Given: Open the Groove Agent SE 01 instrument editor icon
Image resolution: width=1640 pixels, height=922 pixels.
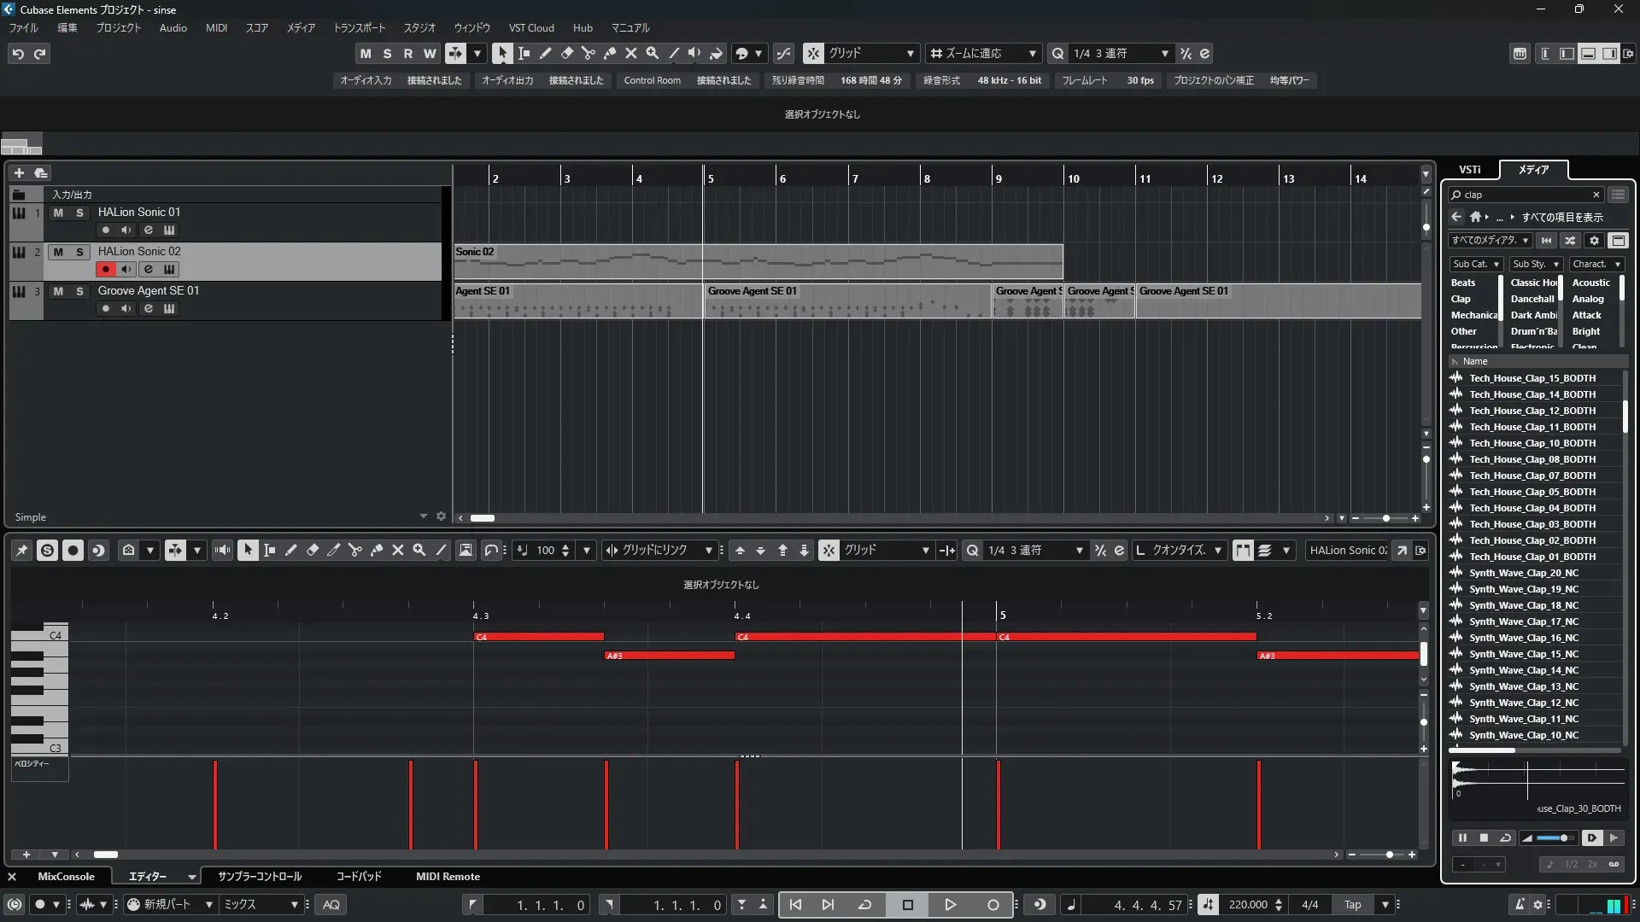Looking at the screenshot, I should click(x=169, y=309).
